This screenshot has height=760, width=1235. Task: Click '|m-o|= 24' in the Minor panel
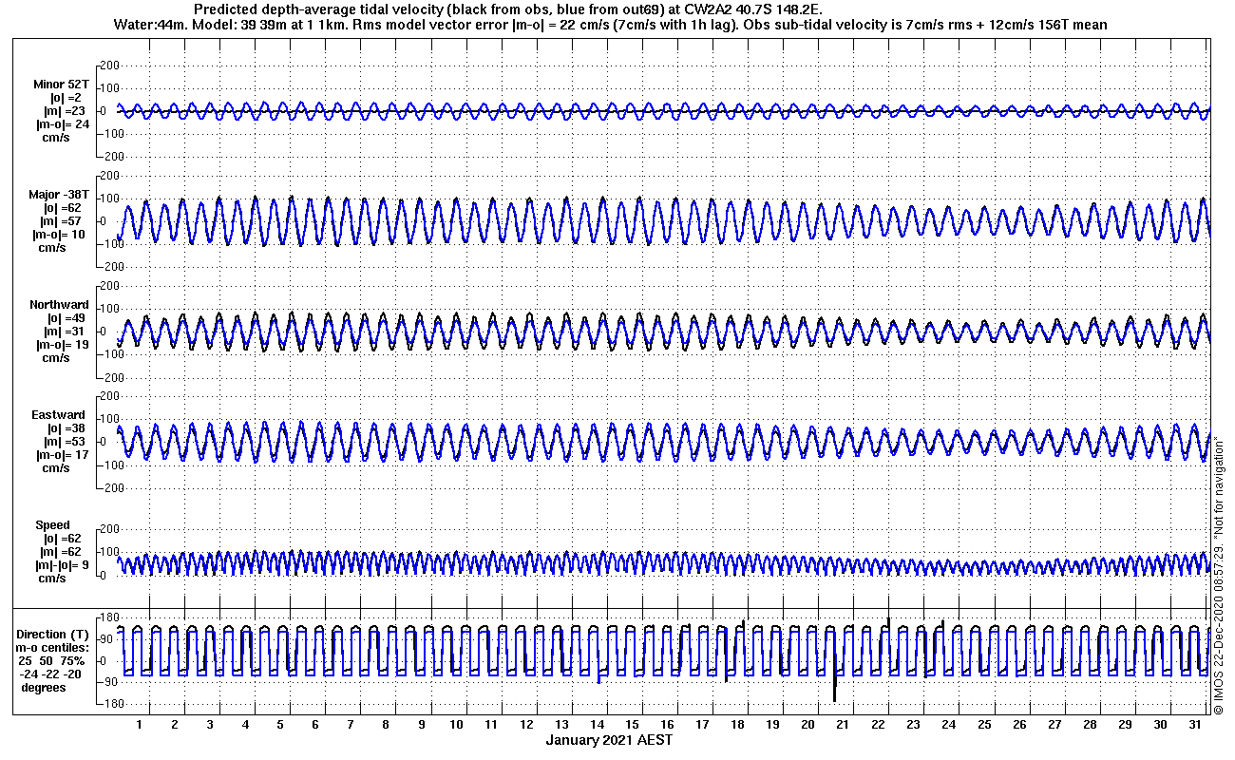pos(63,124)
